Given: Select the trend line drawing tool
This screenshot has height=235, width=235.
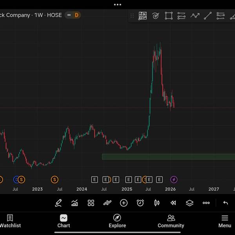Looking at the screenshot, I should click(x=208, y=16).
